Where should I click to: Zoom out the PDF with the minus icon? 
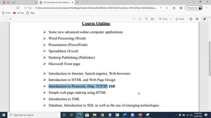[134, 19]
